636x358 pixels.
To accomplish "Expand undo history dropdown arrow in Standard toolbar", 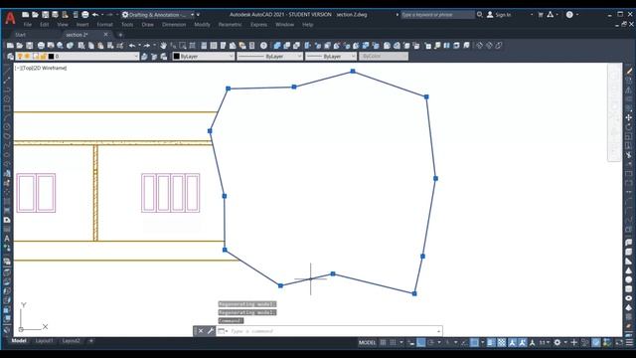I will click(139, 46).
